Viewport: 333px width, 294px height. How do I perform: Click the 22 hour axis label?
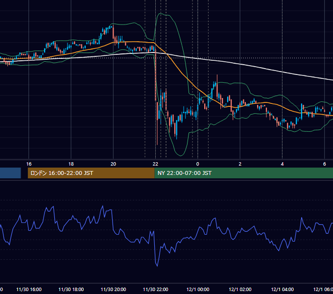(155, 164)
